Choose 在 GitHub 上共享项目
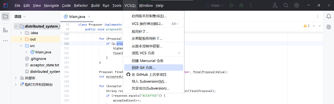334x104 pixels. click(x=154, y=74)
